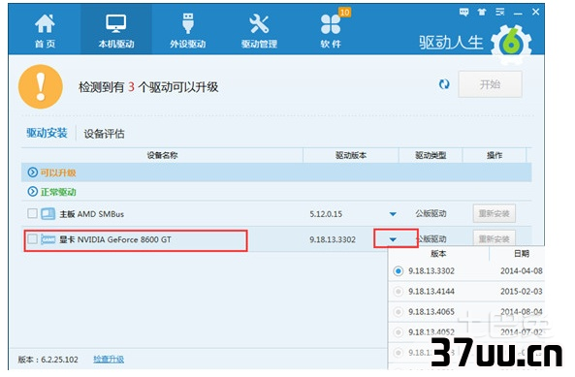Viewport: 575px width, 377px height.
Task: Minimize the 驱动人生 window
Action: (x=518, y=13)
